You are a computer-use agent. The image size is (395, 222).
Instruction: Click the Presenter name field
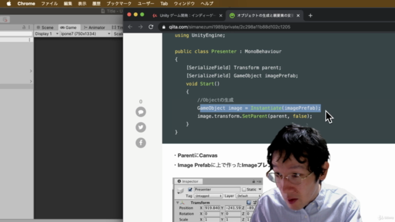tap(217, 189)
